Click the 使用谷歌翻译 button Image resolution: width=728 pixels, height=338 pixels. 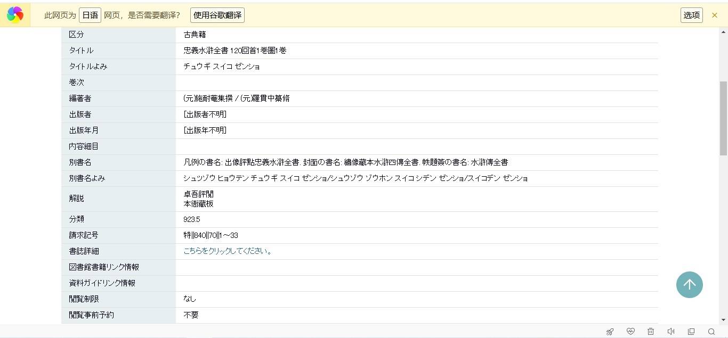[217, 15]
